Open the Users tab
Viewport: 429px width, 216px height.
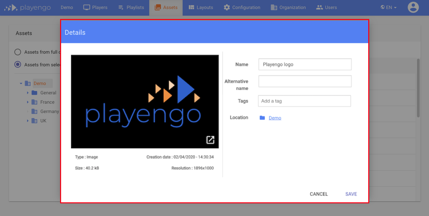(326, 7)
